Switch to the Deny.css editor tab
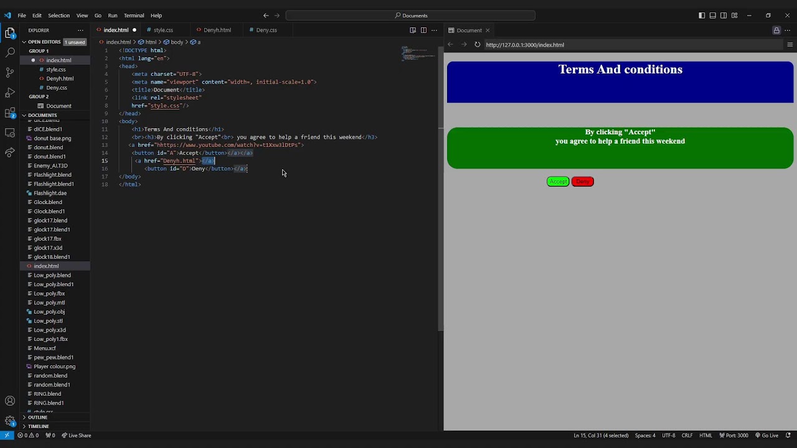Screen dimensions: 797x448 (266, 30)
